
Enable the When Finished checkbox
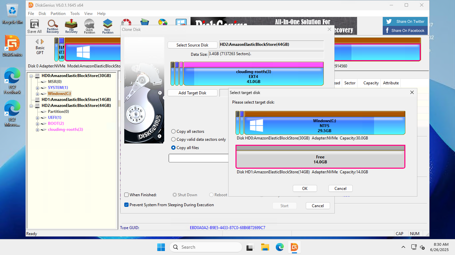point(126,195)
